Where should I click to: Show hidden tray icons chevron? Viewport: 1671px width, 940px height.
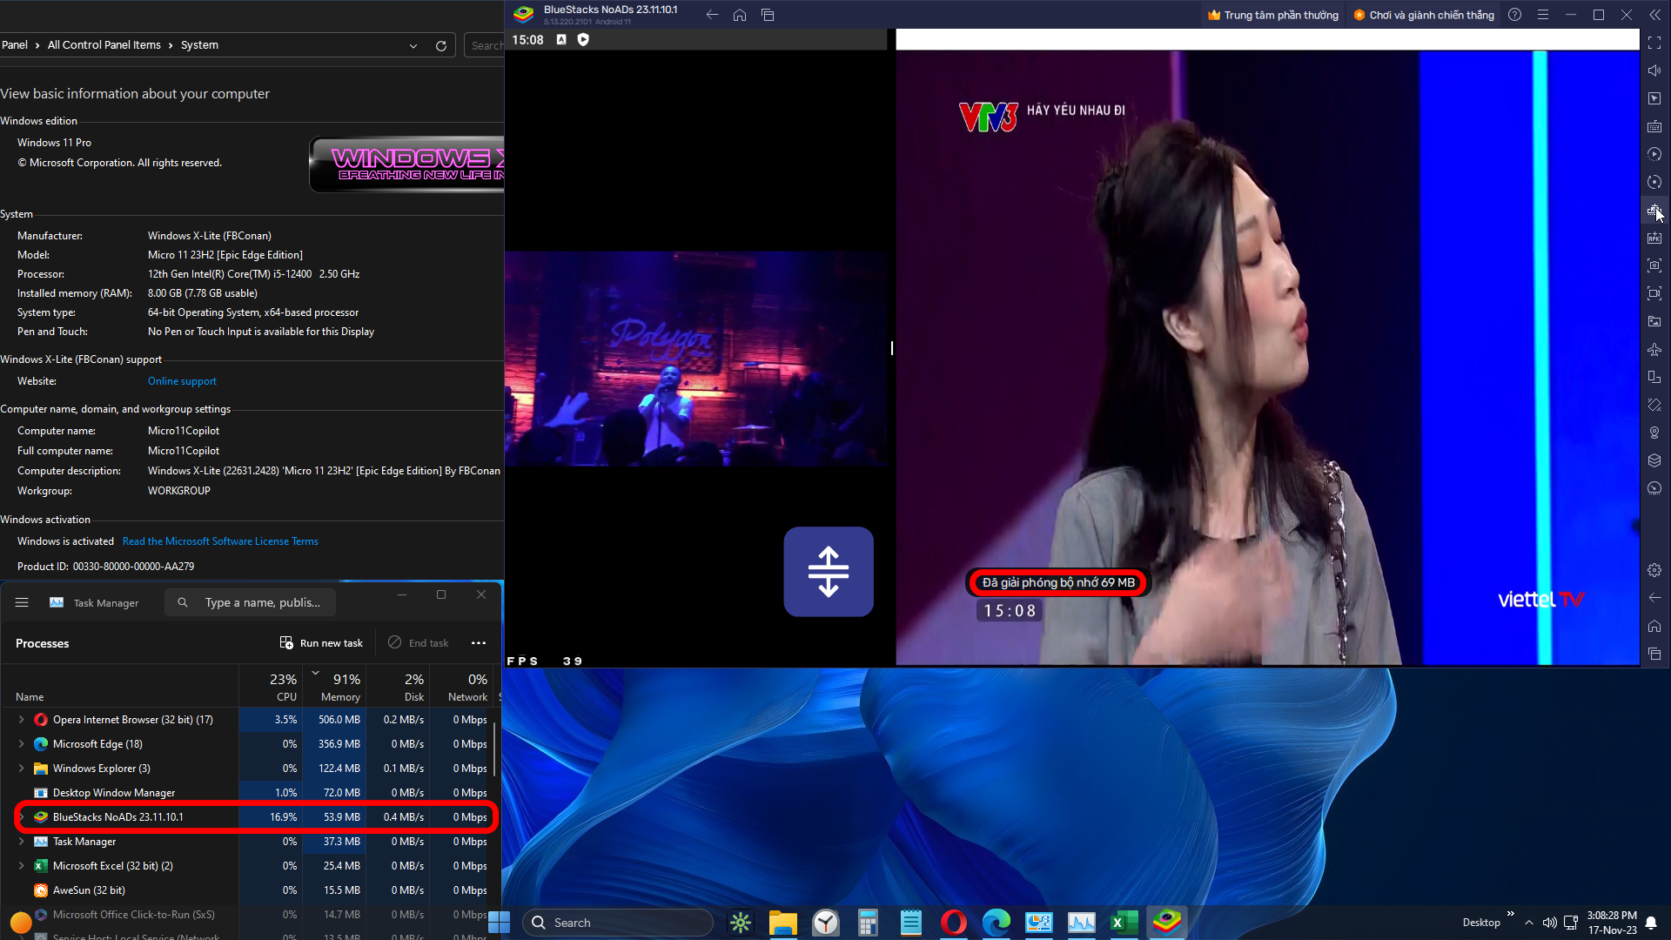coord(1529,923)
